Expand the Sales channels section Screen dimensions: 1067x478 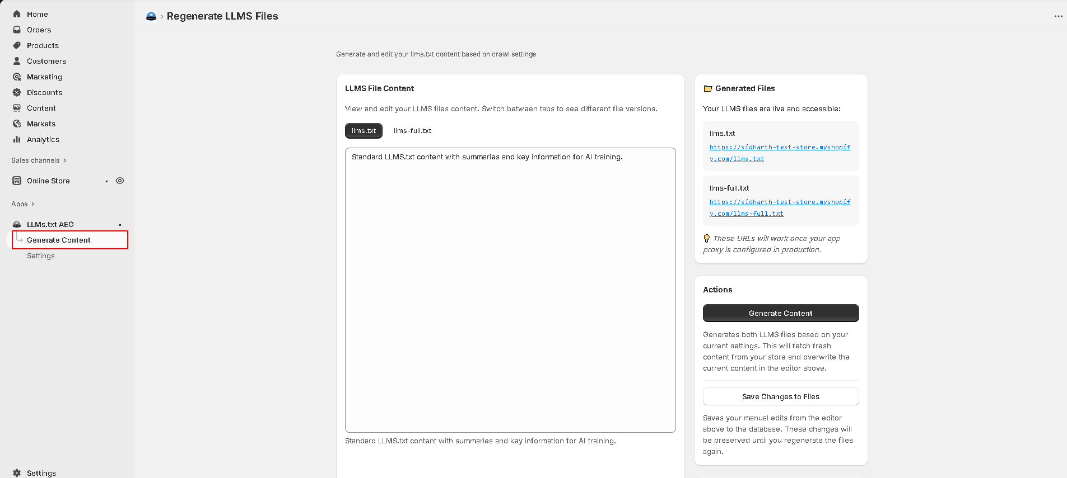(65, 160)
